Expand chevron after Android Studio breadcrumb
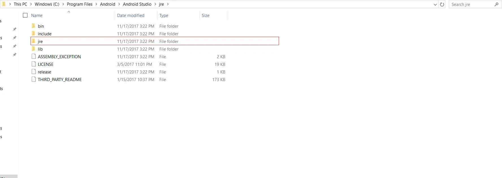Viewport: 502px width, 178px height. 155,4
